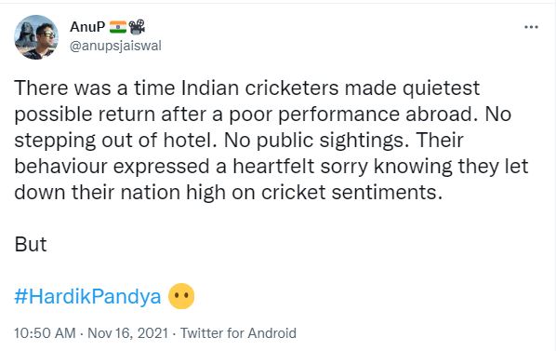Click the word "heartfelt" in the tweet
This screenshot has width=556, height=351.
click(273, 167)
